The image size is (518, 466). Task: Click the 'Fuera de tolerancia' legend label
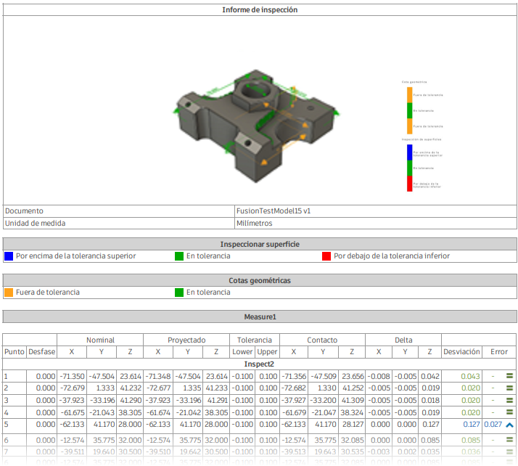[x=48, y=293]
